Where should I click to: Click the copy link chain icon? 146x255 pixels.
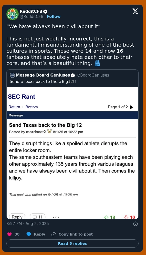coord(54,234)
